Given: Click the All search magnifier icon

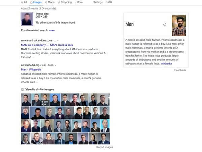Looking at the screenshot, I should pos(22,2).
